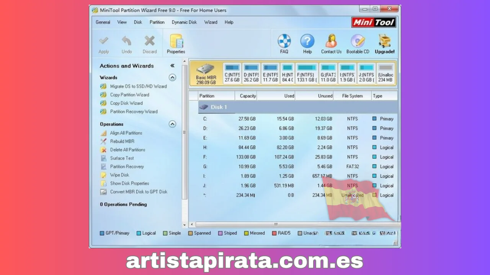Open the View menu

pyautogui.click(x=122, y=22)
